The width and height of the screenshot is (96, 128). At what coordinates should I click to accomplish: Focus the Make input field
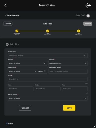click(21, 89)
